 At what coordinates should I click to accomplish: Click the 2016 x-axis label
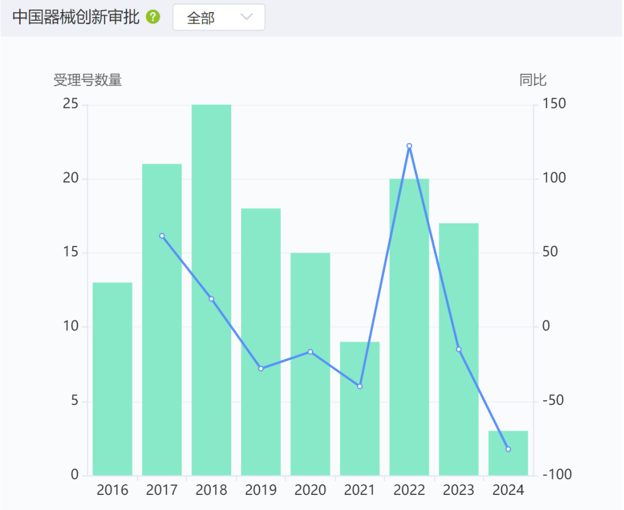point(113,490)
